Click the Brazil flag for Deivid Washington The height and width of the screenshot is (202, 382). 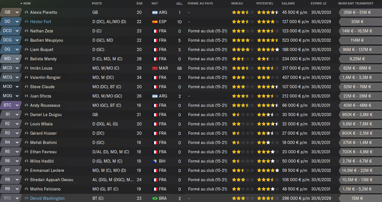click(x=155, y=198)
